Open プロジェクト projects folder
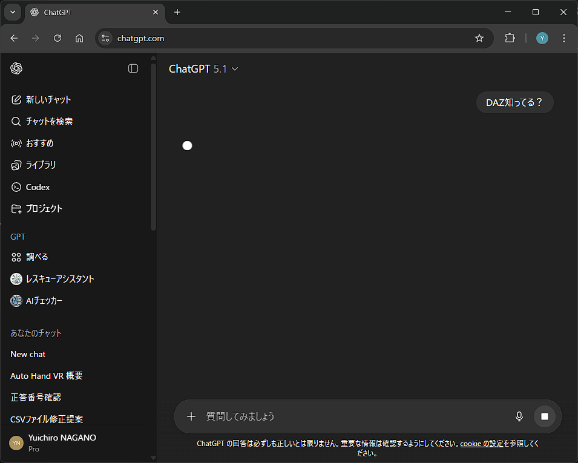 pyautogui.click(x=44, y=209)
